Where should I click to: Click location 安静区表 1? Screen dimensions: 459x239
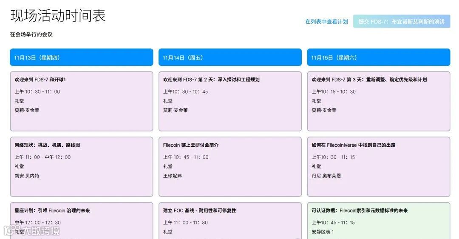323,232
